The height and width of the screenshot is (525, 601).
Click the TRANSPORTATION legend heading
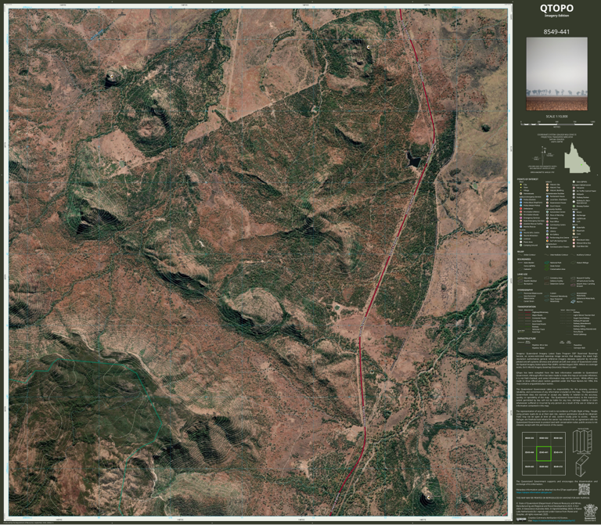point(527,307)
